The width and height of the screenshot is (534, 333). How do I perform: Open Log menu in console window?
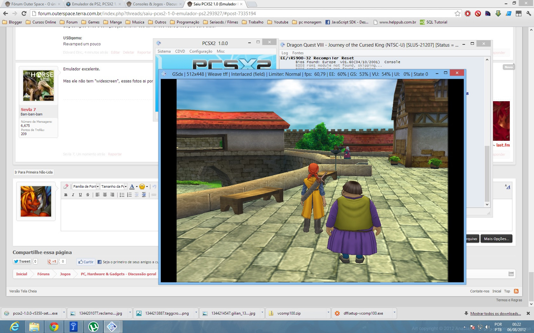coord(284,53)
